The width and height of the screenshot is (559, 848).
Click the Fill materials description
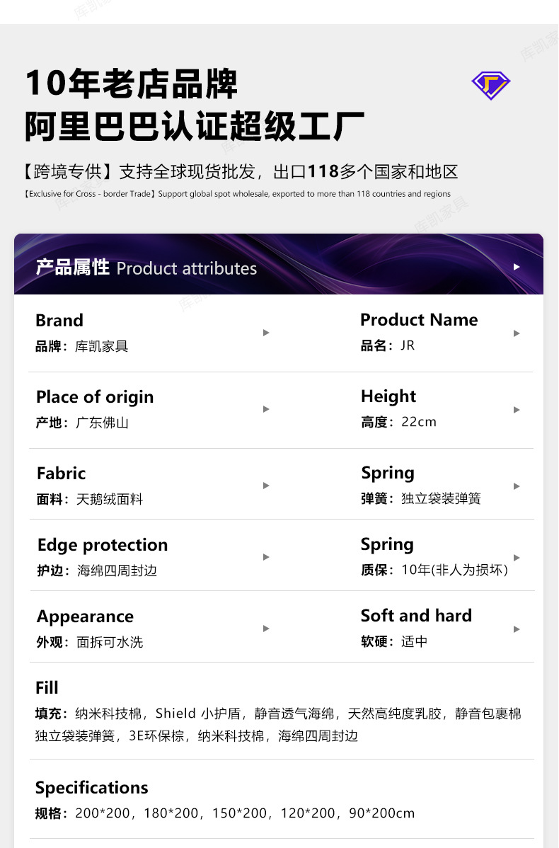click(278, 724)
